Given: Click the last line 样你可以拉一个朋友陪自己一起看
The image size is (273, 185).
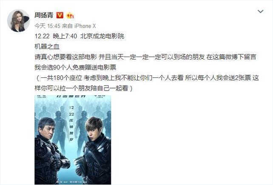Looking at the screenshot, I should click(84, 88).
